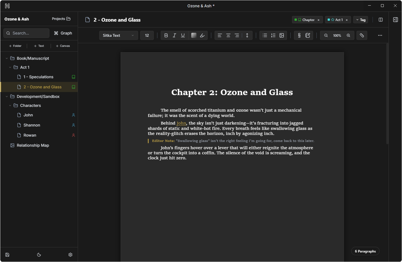This screenshot has width=402, height=262.
Task: Remove the Chapter tag
Action: (318, 20)
